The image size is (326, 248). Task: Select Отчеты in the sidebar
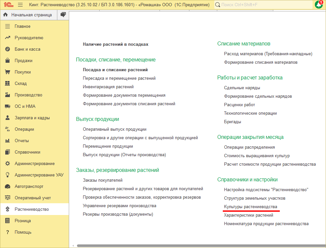click(22, 141)
